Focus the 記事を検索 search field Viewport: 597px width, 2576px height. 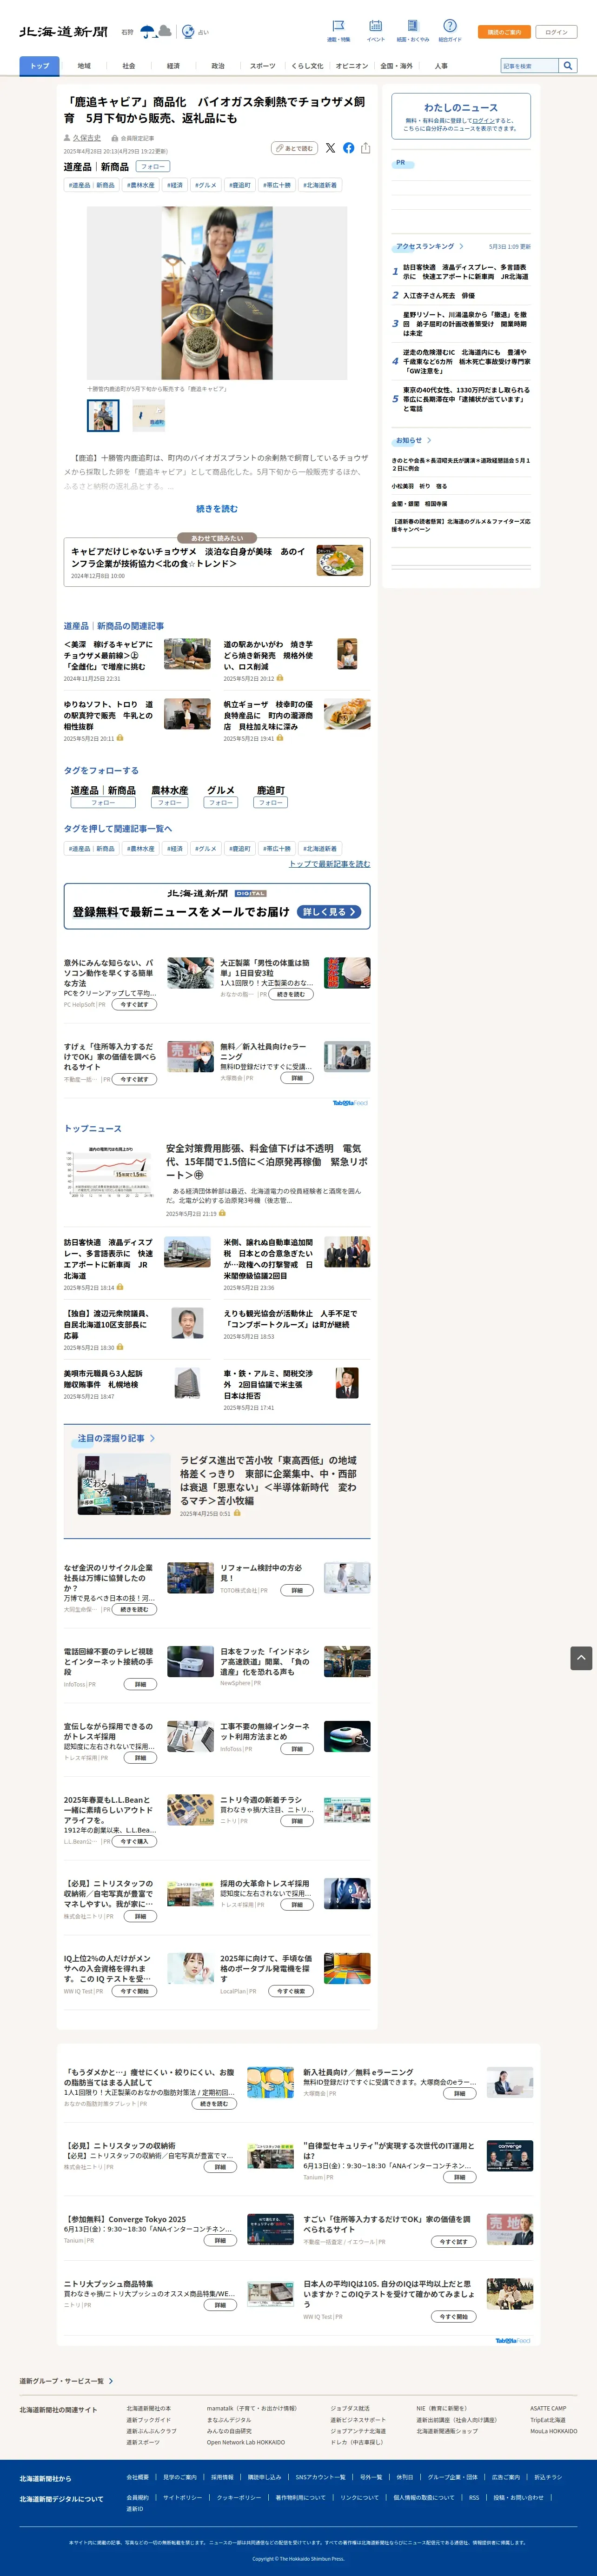pos(530,66)
